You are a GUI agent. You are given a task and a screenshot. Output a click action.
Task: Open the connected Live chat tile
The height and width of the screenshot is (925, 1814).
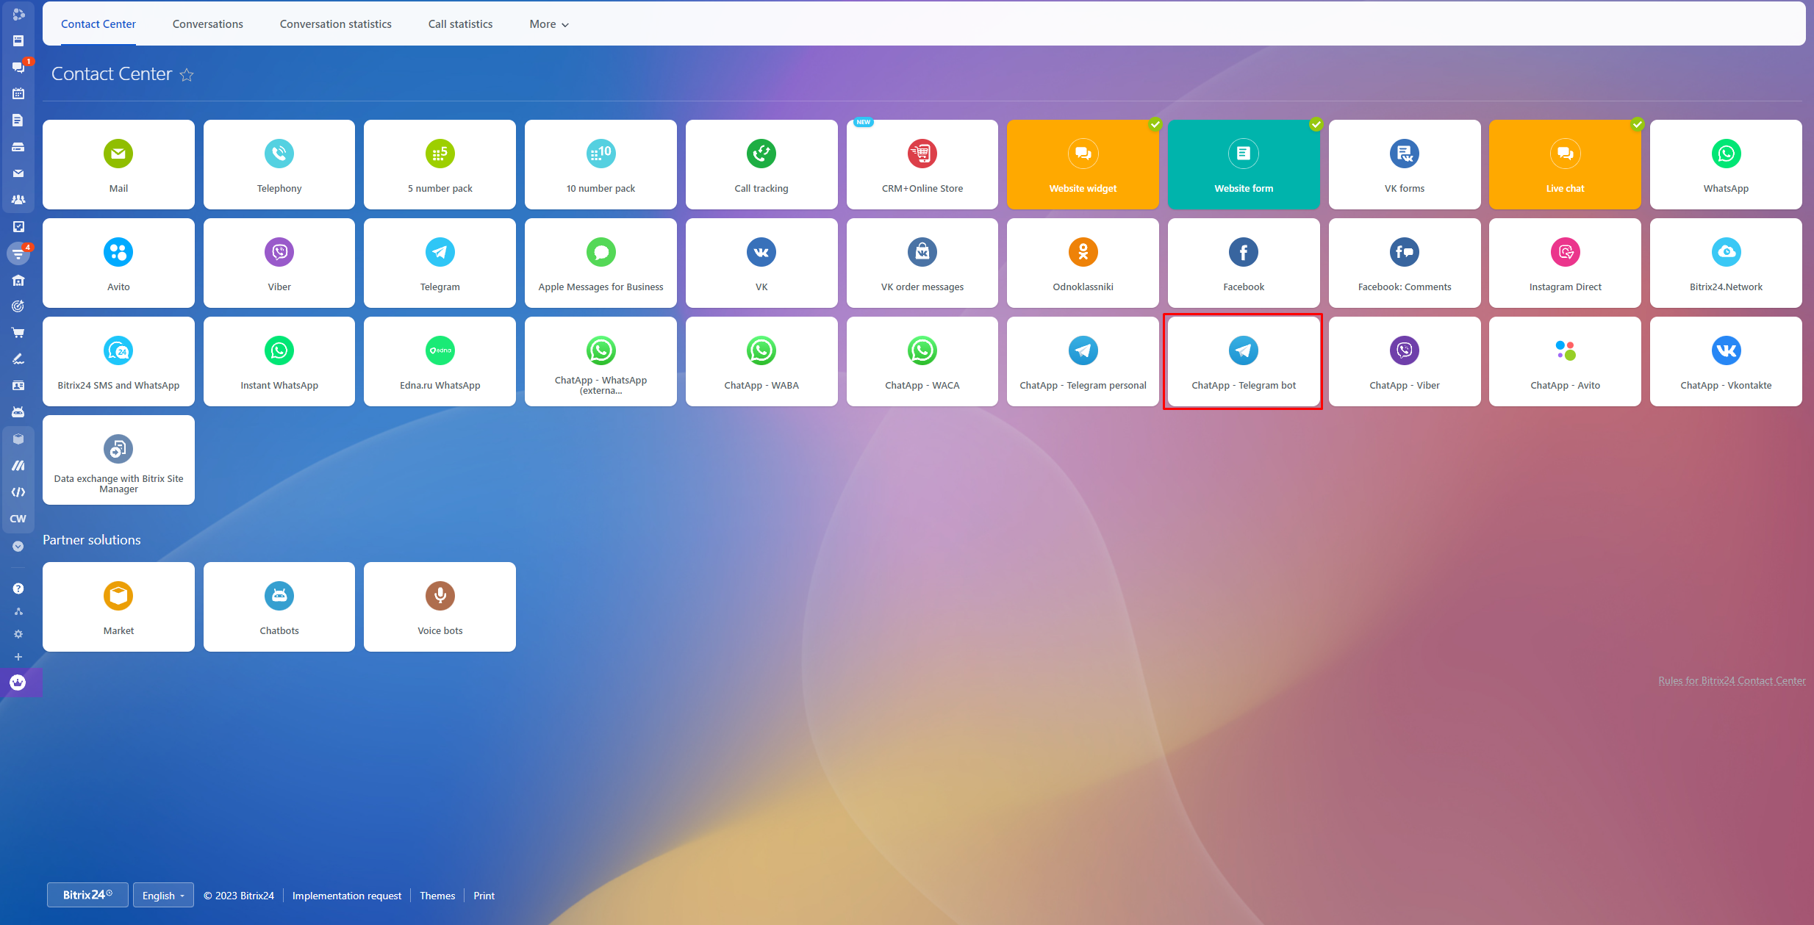1565,165
